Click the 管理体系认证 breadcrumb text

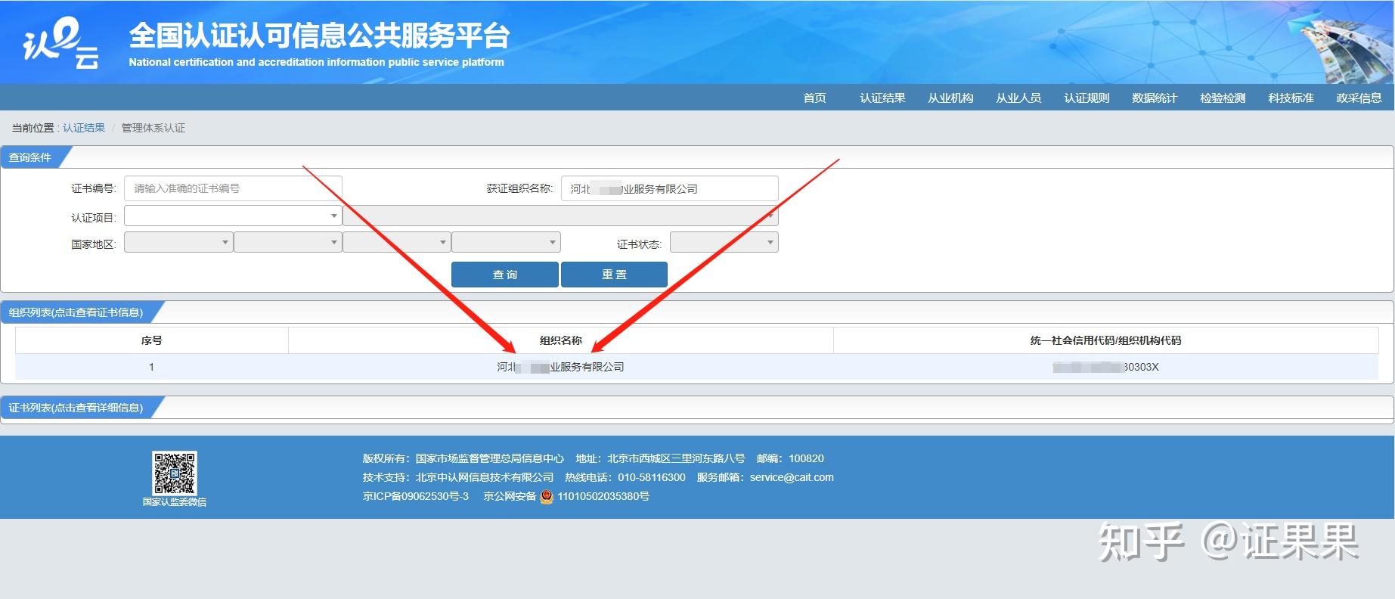click(x=153, y=128)
